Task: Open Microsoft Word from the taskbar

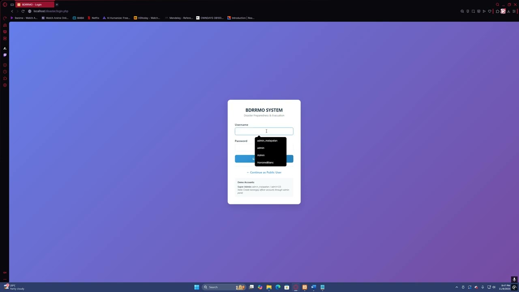Action: point(313,287)
